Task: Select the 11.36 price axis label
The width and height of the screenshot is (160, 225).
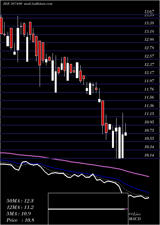Action: coord(149,106)
